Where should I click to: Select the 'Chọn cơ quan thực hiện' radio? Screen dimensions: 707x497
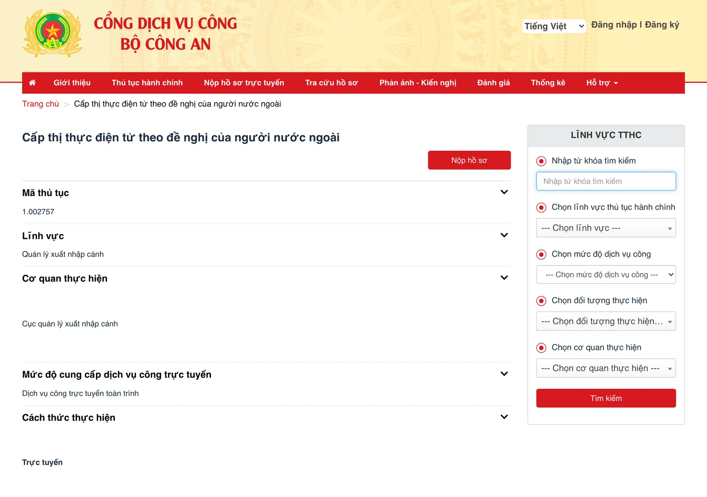pyautogui.click(x=541, y=348)
